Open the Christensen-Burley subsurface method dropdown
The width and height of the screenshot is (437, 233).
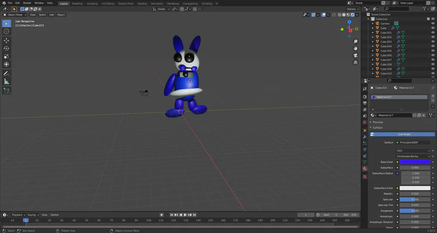click(413, 156)
